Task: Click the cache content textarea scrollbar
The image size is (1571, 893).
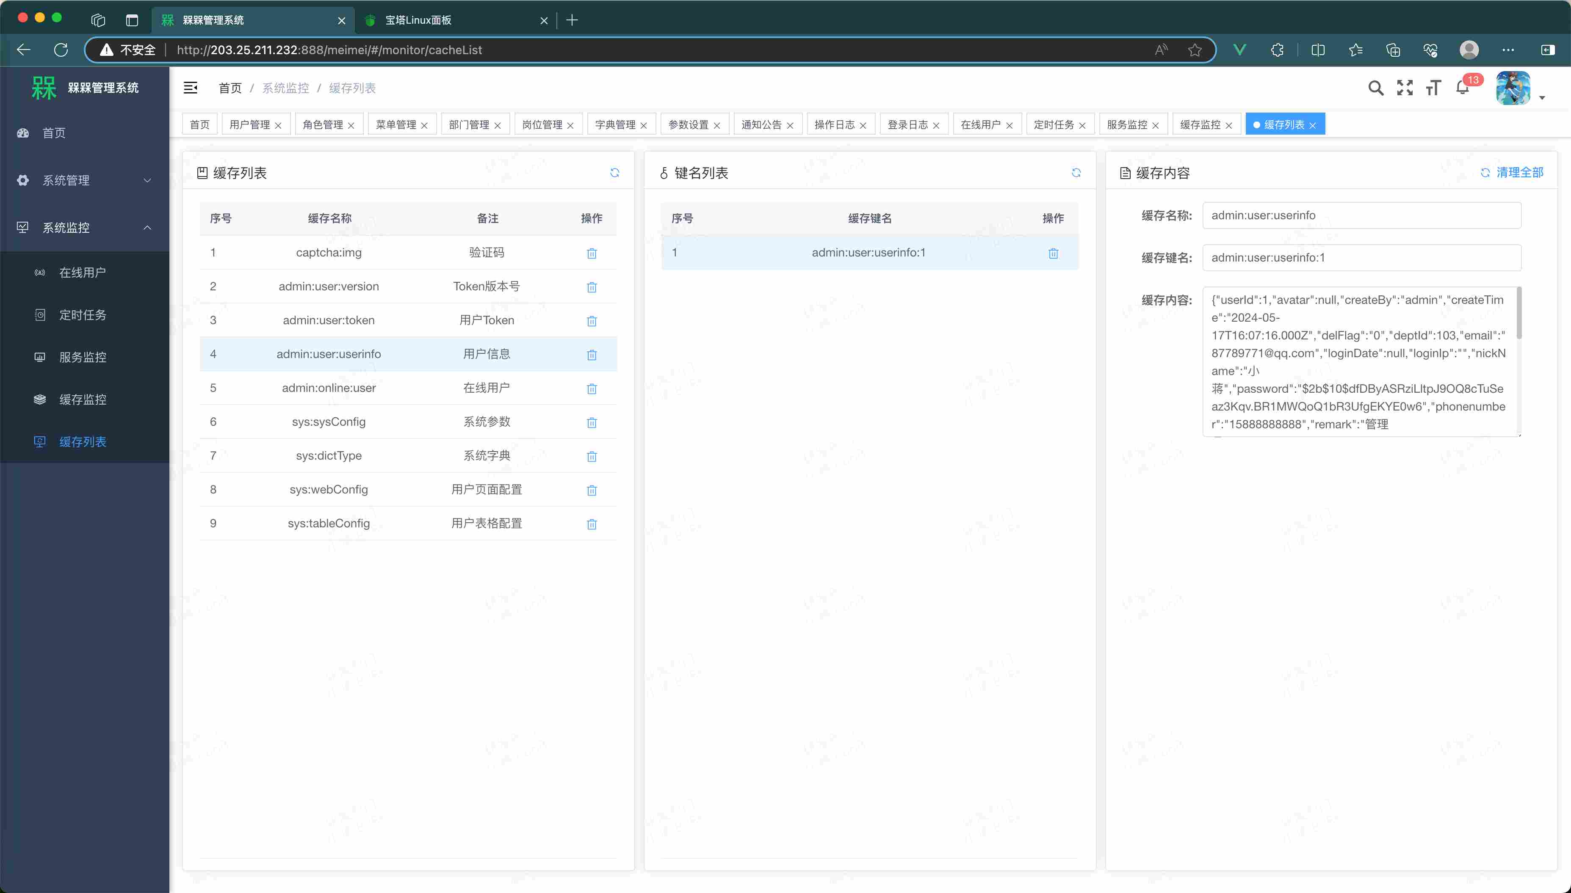Action: point(1519,314)
